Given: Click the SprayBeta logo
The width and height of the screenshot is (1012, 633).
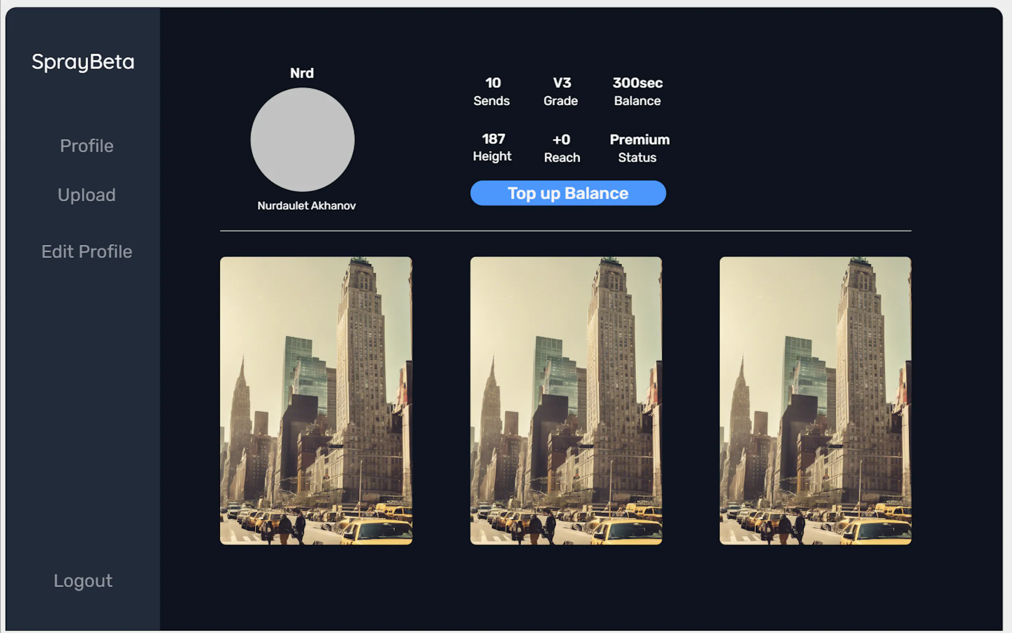Looking at the screenshot, I should point(83,62).
